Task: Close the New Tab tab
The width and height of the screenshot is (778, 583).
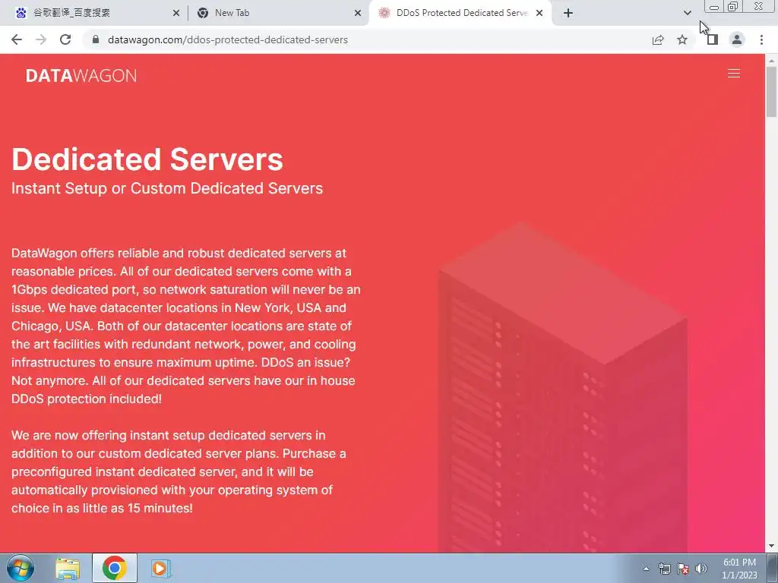Action: click(x=357, y=13)
